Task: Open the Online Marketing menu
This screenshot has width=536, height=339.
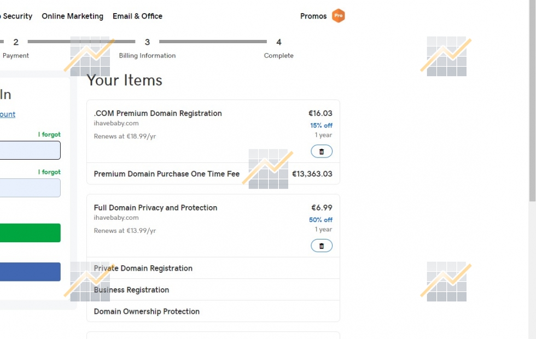Action: point(72,16)
